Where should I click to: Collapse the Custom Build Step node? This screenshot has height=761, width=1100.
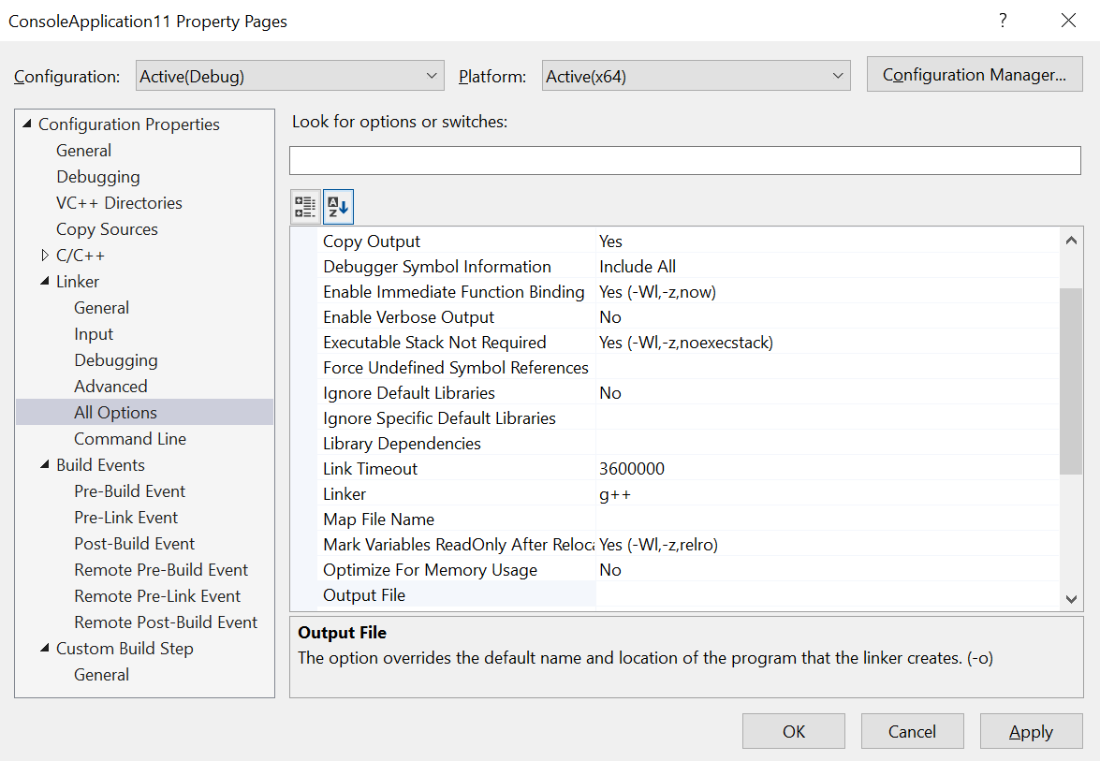pos(45,649)
